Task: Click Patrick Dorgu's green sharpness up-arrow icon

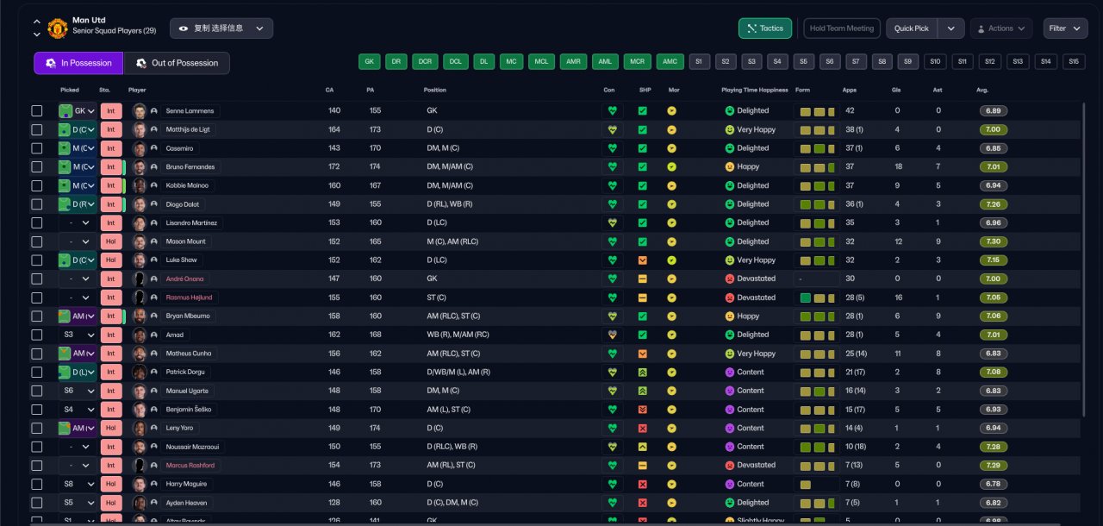Action: [642, 372]
